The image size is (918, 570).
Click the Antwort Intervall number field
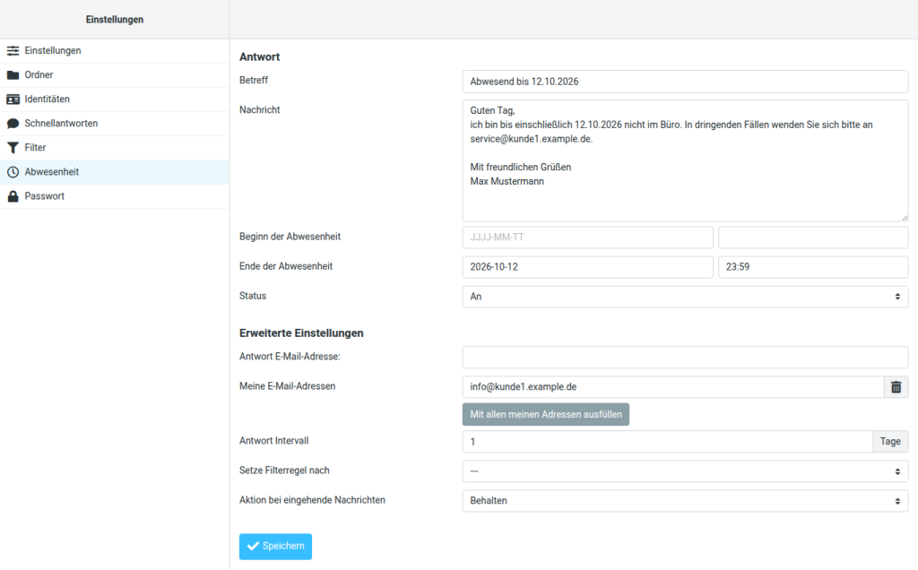[x=667, y=442]
